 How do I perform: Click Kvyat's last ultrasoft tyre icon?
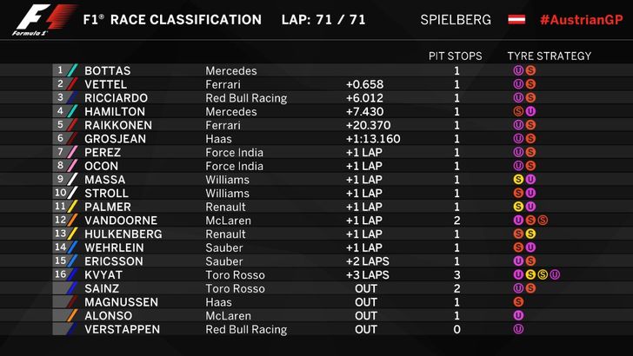click(554, 275)
